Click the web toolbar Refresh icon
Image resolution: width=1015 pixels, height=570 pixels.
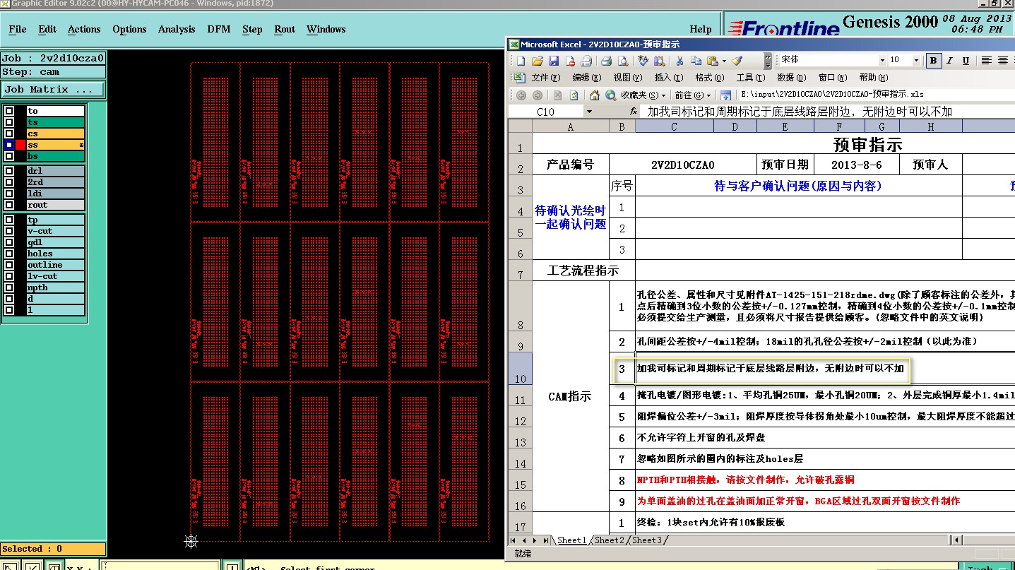point(574,95)
